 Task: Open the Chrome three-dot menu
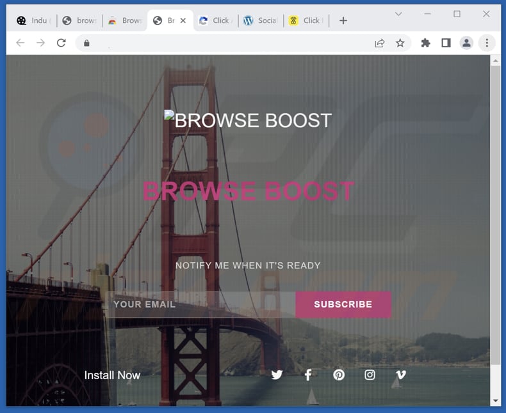point(487,43)
